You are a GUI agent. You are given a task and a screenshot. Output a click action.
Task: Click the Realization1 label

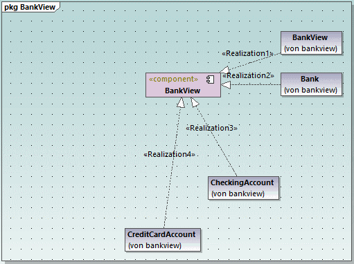pos(247,53)
